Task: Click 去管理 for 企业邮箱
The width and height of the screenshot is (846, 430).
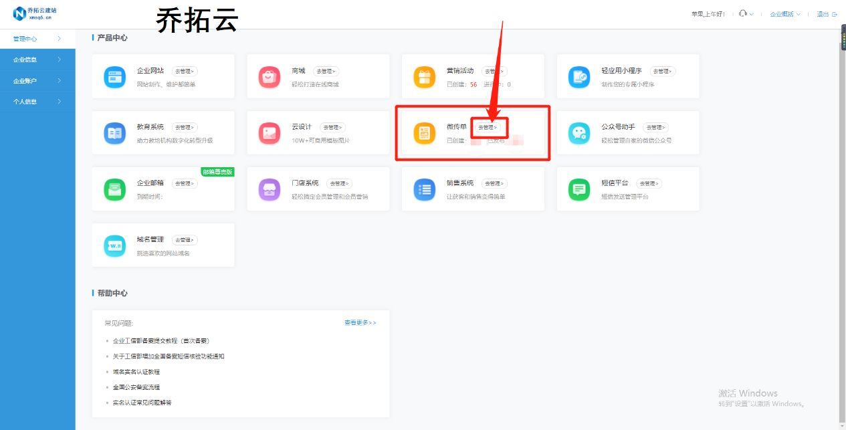Action: click(x=185, y=183)
